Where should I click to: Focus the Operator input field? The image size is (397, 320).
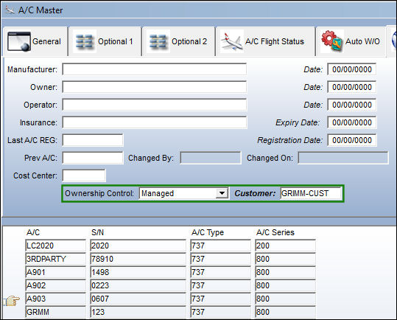point(155,105)
